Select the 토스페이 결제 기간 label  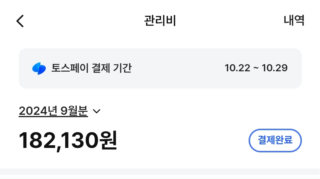91,68
